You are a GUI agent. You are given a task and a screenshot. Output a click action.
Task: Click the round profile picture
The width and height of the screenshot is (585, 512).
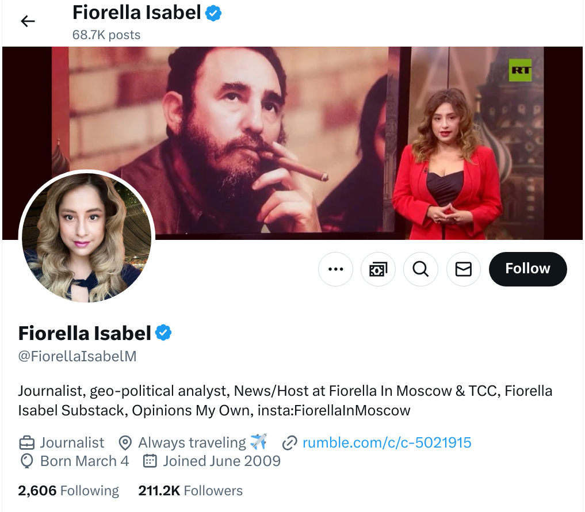tap(87, 238)
